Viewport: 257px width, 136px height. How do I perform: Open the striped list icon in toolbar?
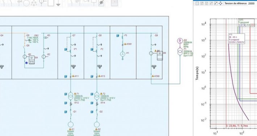click(114, 3)
